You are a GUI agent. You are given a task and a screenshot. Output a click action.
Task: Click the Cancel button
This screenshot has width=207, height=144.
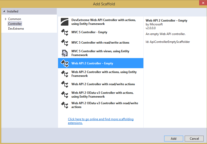tap(194, 139)
